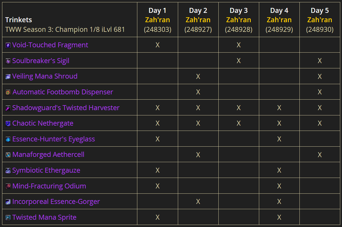Open the Day 4 Zah'ran link

click(279, 20)
